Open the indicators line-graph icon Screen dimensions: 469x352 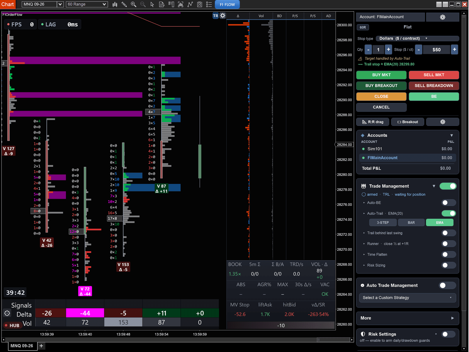pos(190,4)
